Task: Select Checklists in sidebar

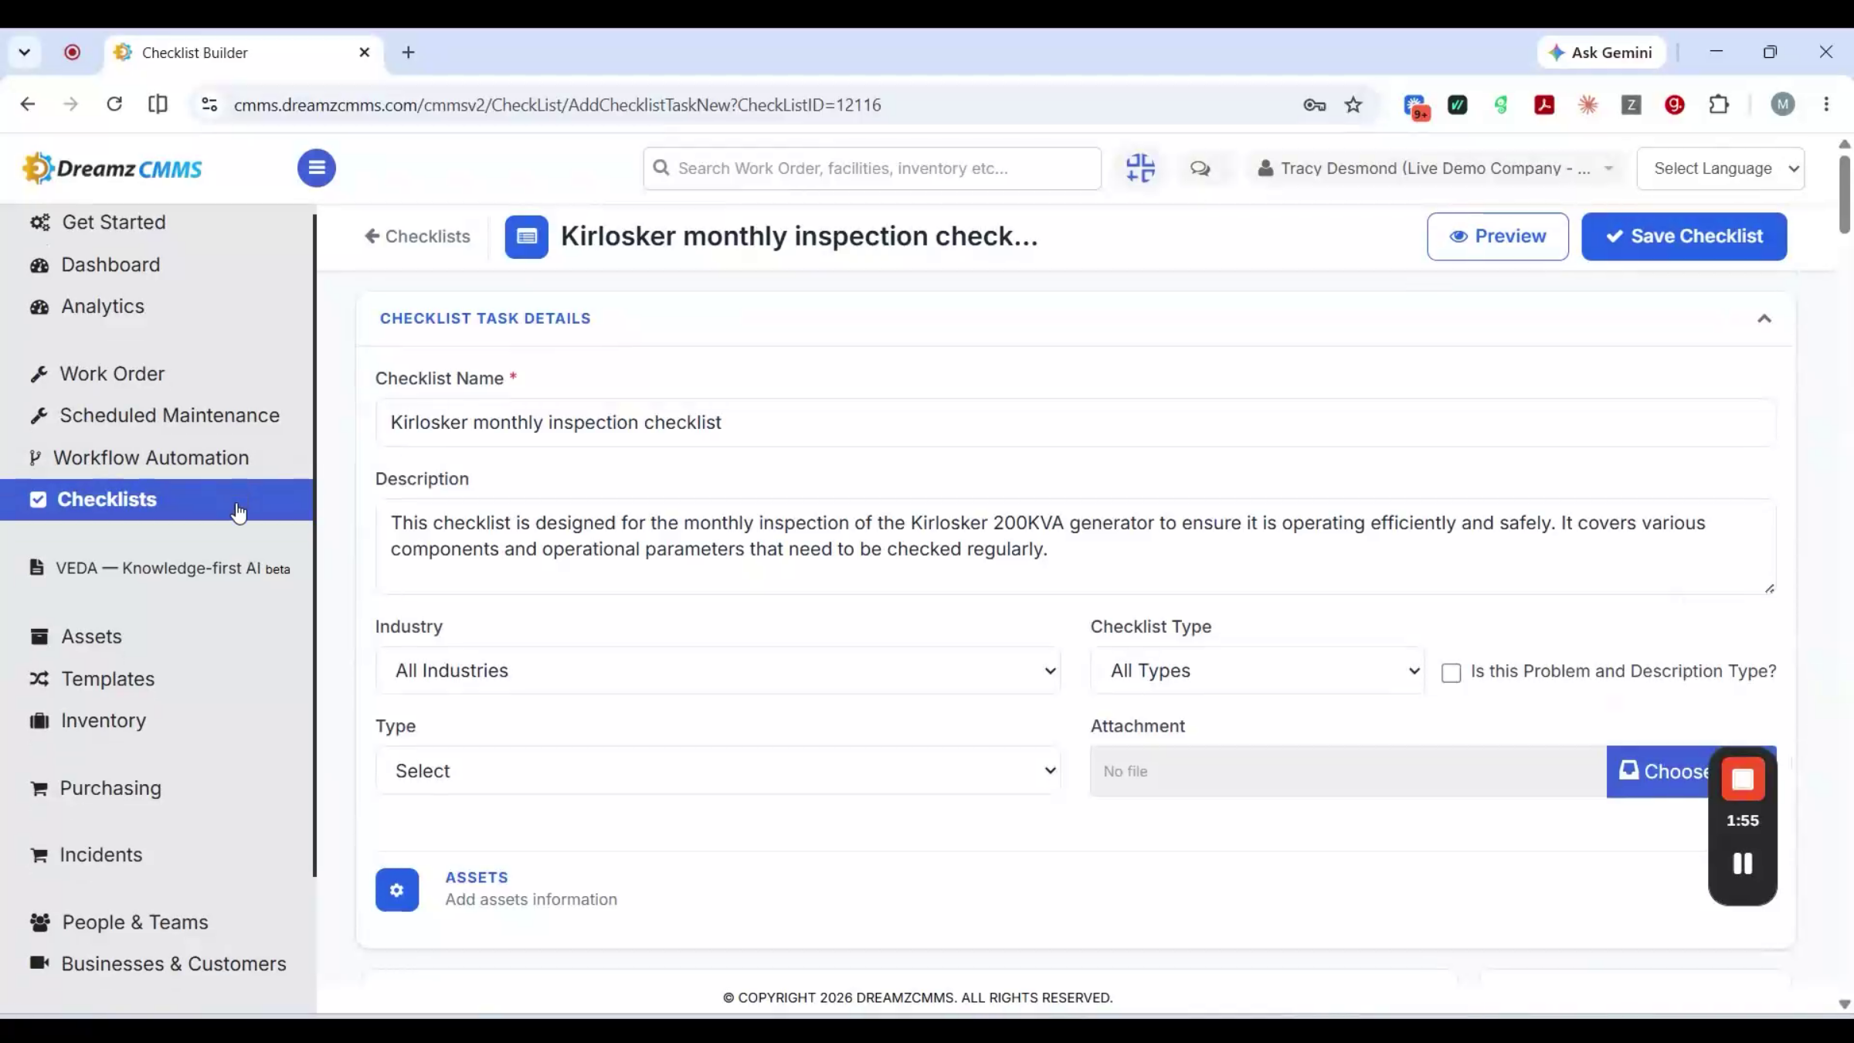Action: (x=157, y=500)
